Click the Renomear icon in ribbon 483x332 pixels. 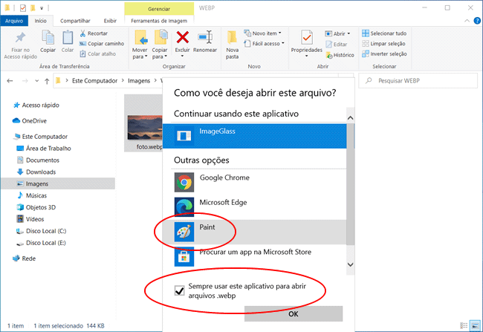(x=205, y=37)
